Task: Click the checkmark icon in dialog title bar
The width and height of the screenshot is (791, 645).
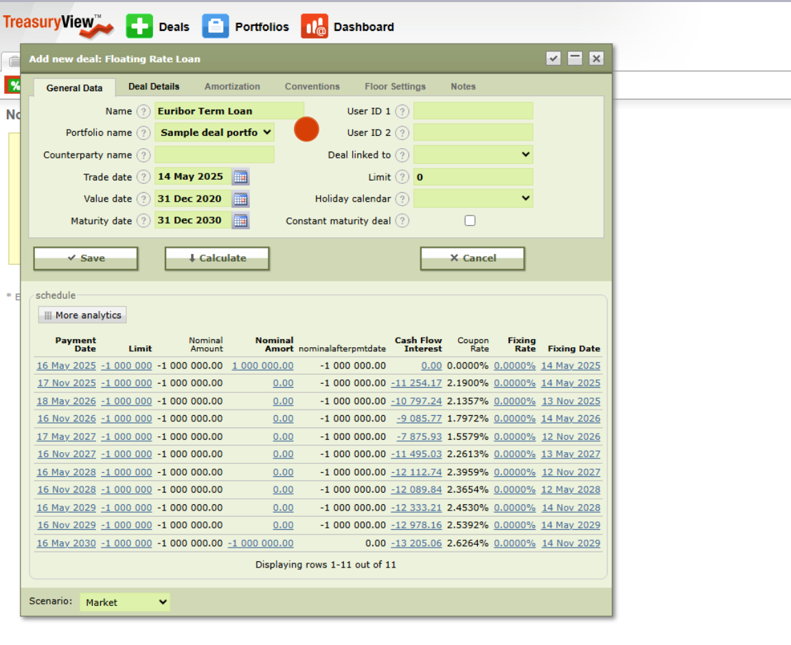Action: pyautogui.click(x=553, y=59)
